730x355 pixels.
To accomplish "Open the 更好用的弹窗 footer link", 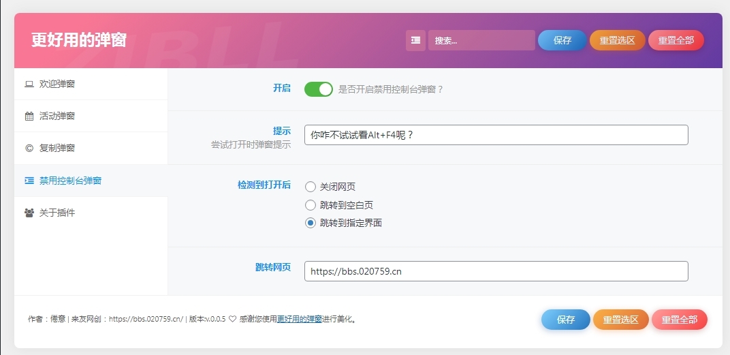I will point(299,319).
